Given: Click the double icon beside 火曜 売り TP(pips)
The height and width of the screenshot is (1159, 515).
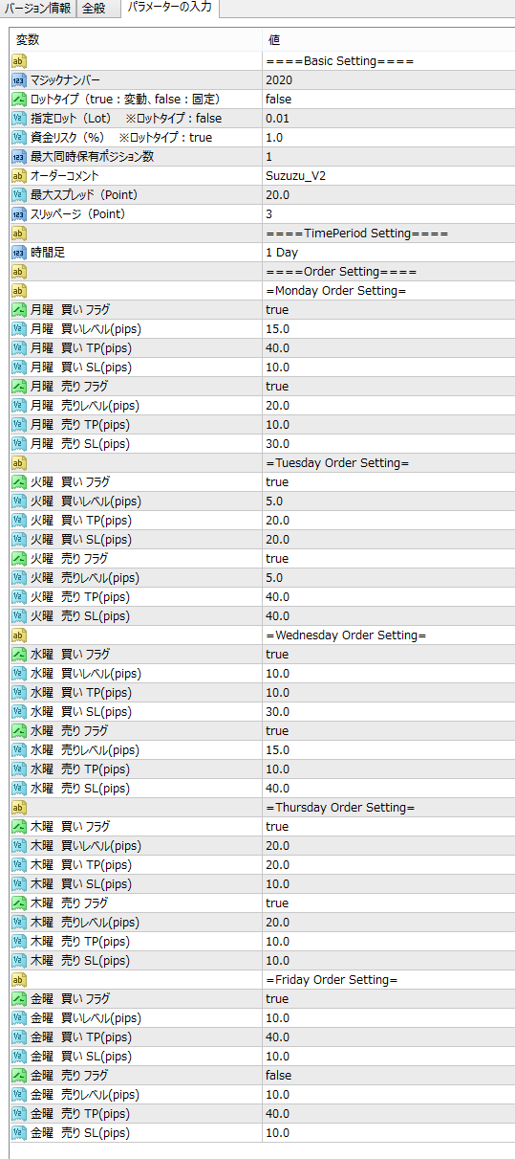Looking at the screenshot, I should (19, 597).
